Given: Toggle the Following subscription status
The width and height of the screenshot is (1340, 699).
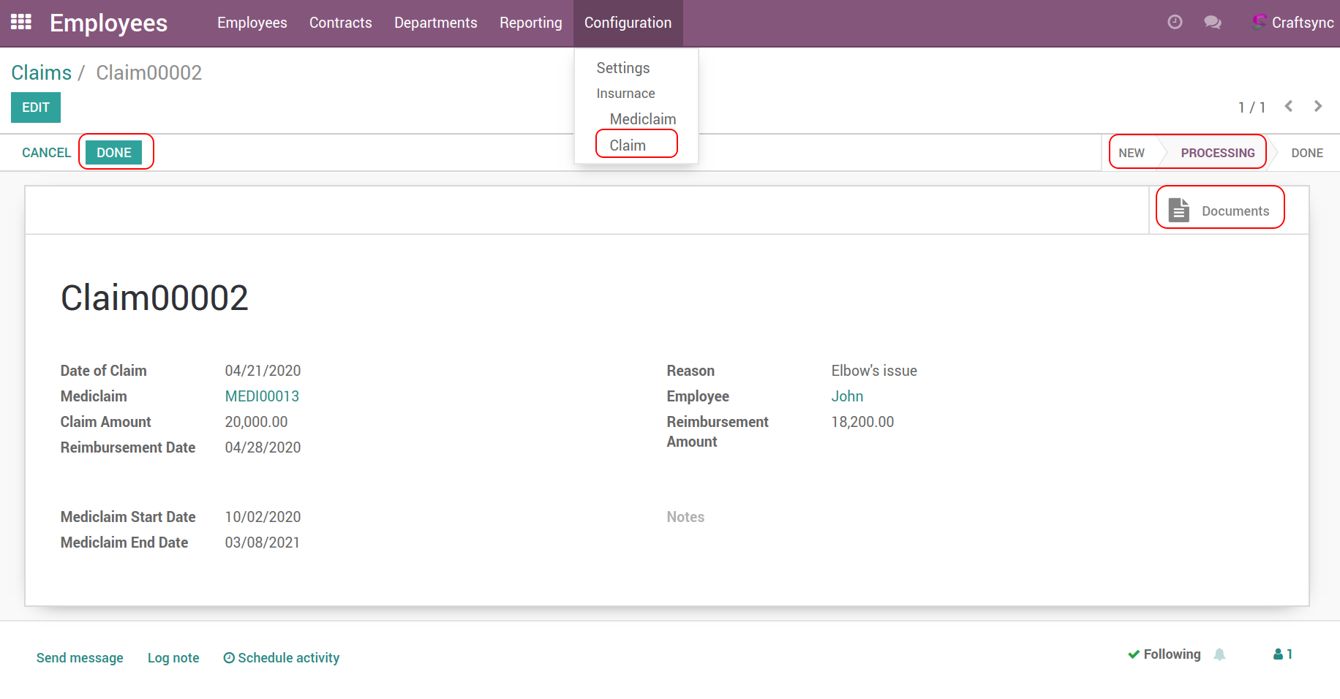Looking at the screenshot, I should click(x=1164, y=654).
